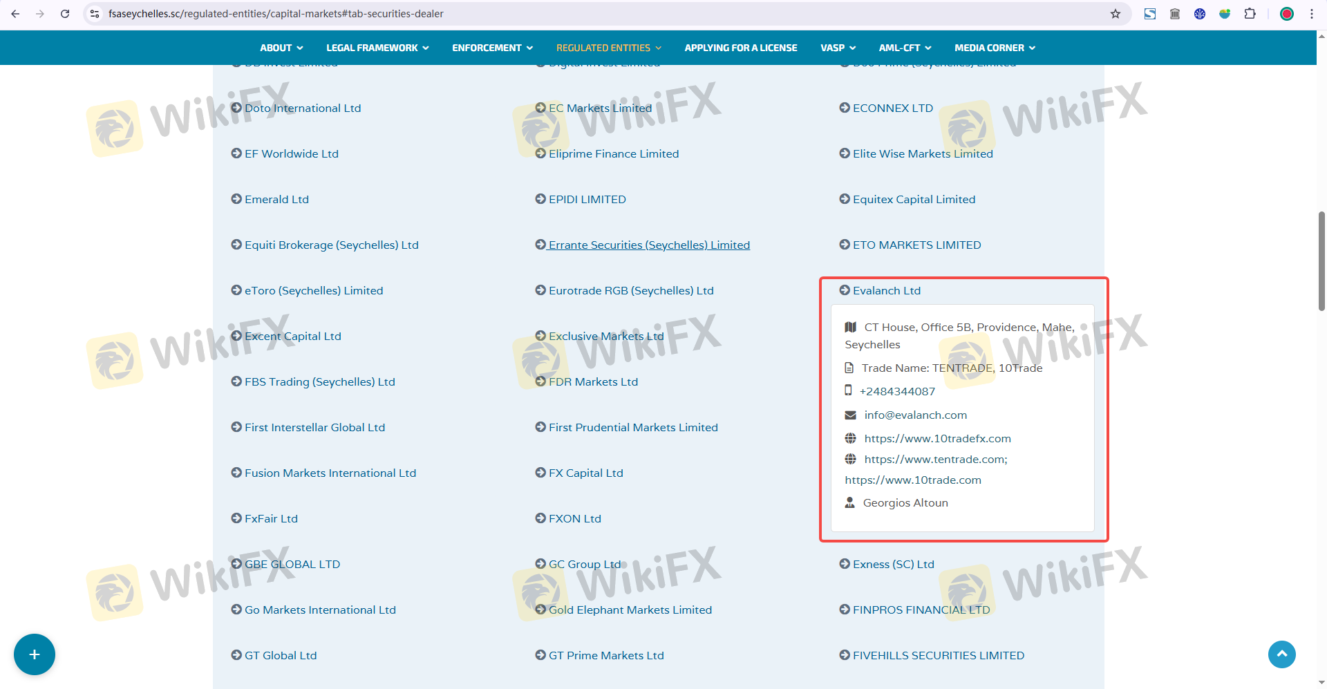Click the phone icon next to +2484344087

click(848, 390)
